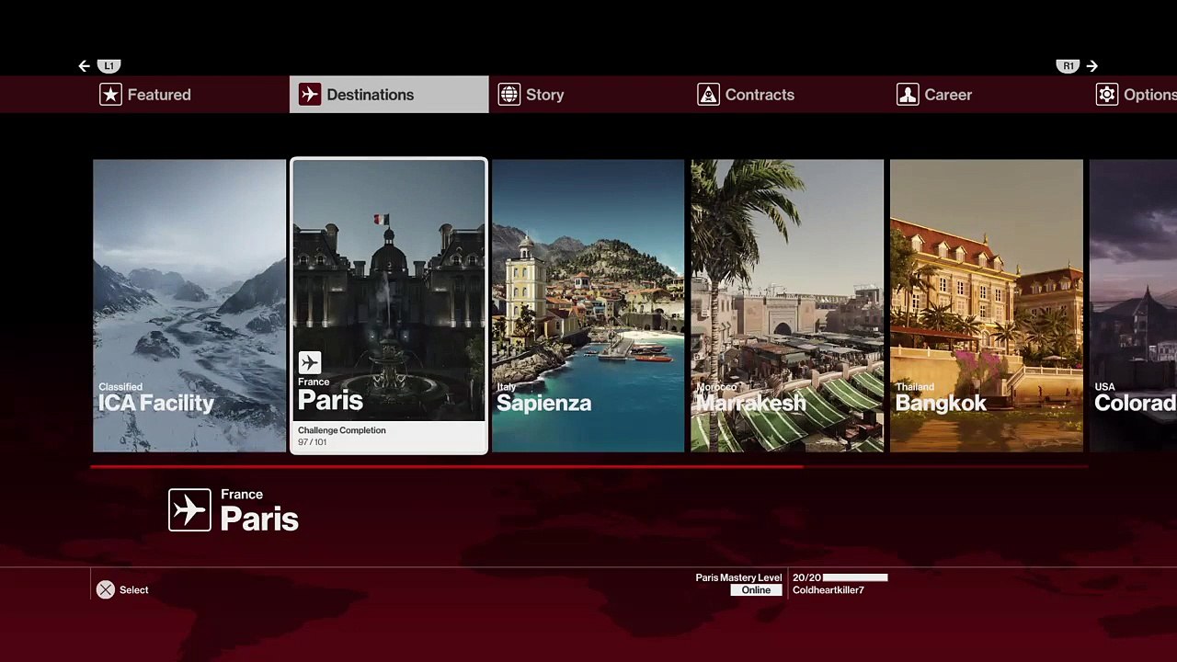Open the Colorado destination card
The width and height of the screenshot is (1177, 662).
[x=1133, y=306]
